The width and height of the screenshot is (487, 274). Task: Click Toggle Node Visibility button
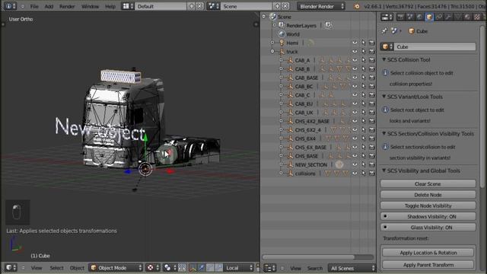pos(428,205)
